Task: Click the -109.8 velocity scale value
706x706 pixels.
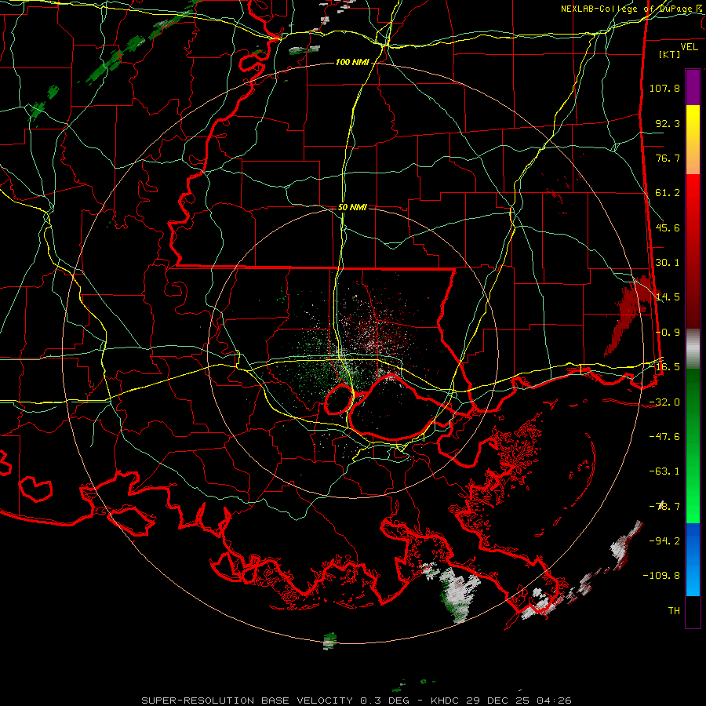Action: (661, 576)
